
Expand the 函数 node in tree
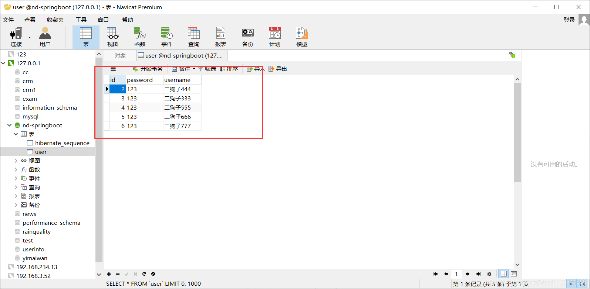click(x=16, y=169)
